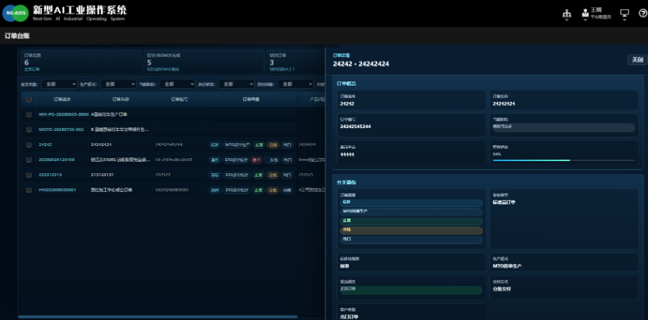Open the 业务类型 filter dropdown
Screen dimensions: 648x320
coord(59,84)
